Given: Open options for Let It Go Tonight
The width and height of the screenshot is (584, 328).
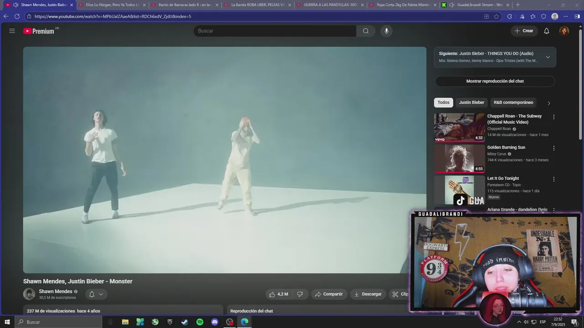Looking at the screenshot, I should 554,179.
